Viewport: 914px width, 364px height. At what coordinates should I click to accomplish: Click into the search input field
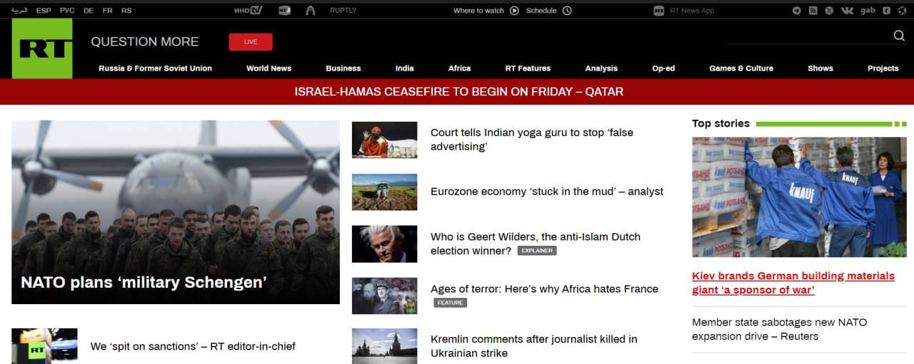pos(808,36)
